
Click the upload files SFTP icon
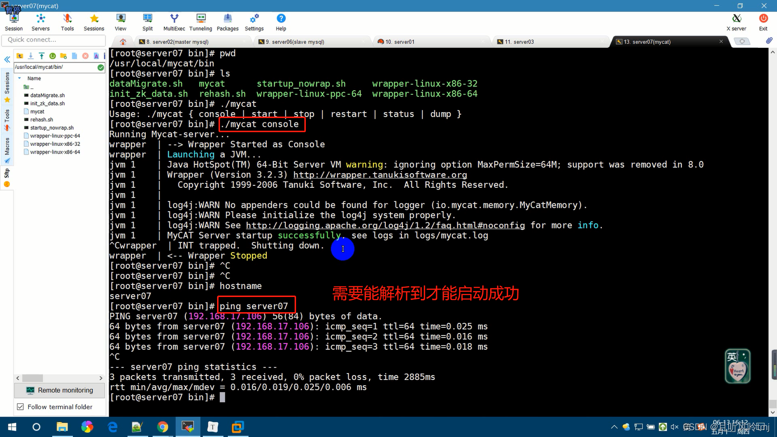pyautogui.click(x=41, y=56)
